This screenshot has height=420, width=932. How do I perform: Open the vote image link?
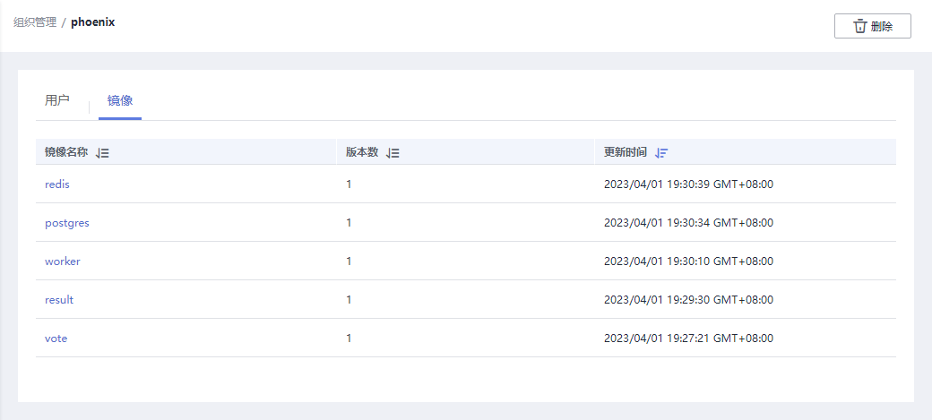(x=56, y=339)
